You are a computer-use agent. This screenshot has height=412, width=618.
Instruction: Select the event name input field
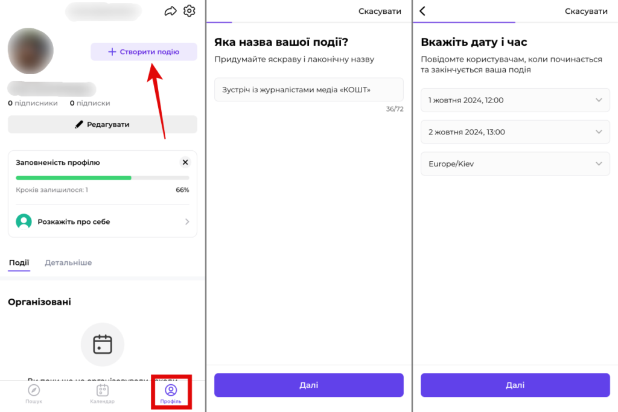pyautogui.click(x=308, y=89)
